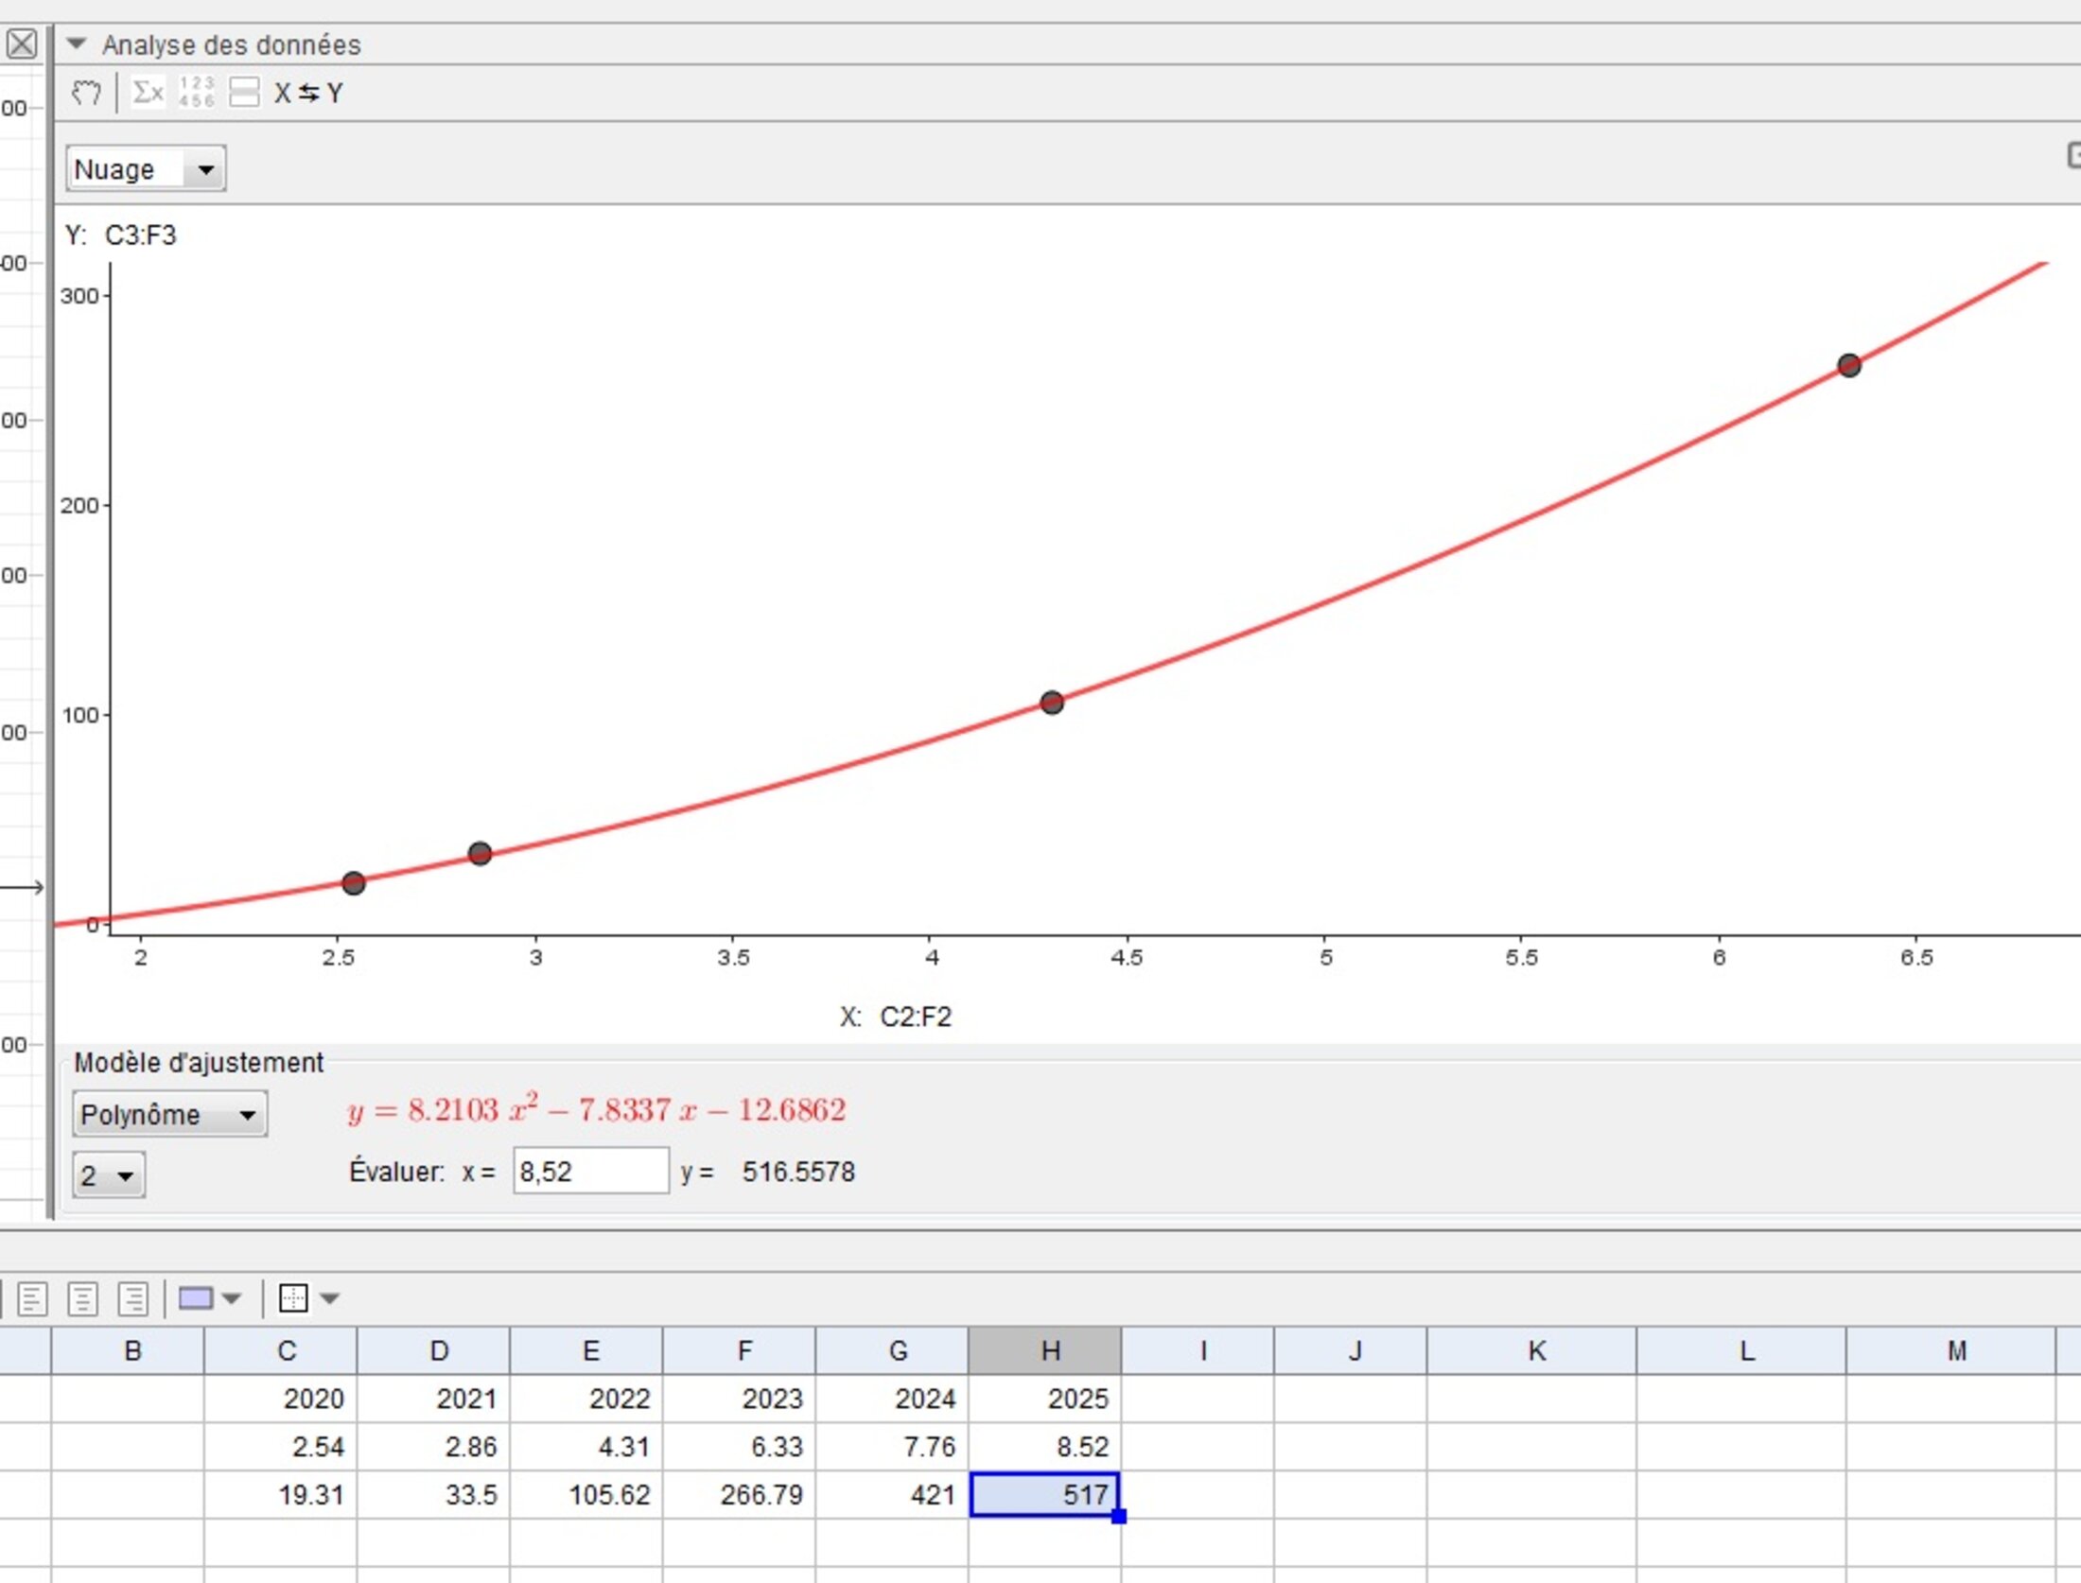
Task: Open the cell borders style icon
Action: [x=293, y=1298]
